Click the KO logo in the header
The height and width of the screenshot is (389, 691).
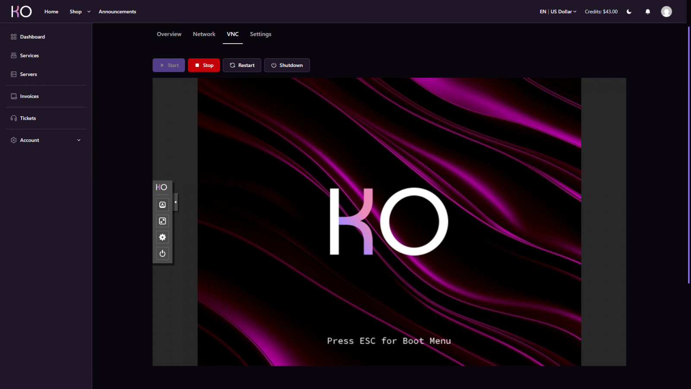[x=21, y=12]
